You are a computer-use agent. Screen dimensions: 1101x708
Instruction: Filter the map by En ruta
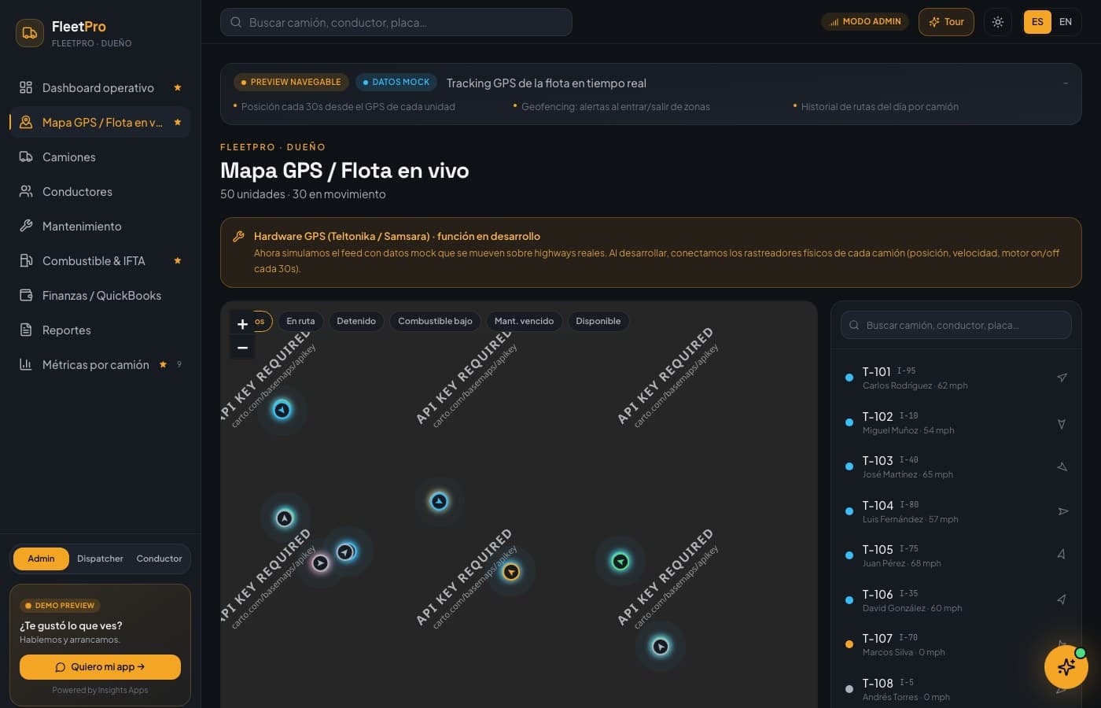(x=300, y=321)
